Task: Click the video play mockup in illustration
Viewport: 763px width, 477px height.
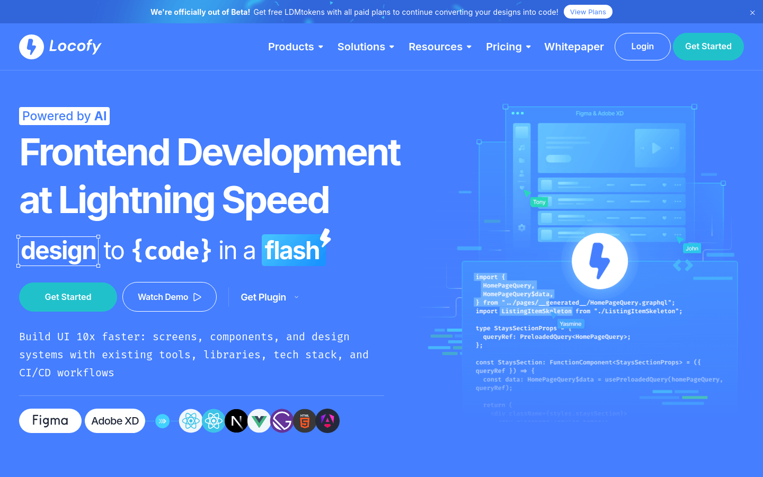Action: point(656,148)
